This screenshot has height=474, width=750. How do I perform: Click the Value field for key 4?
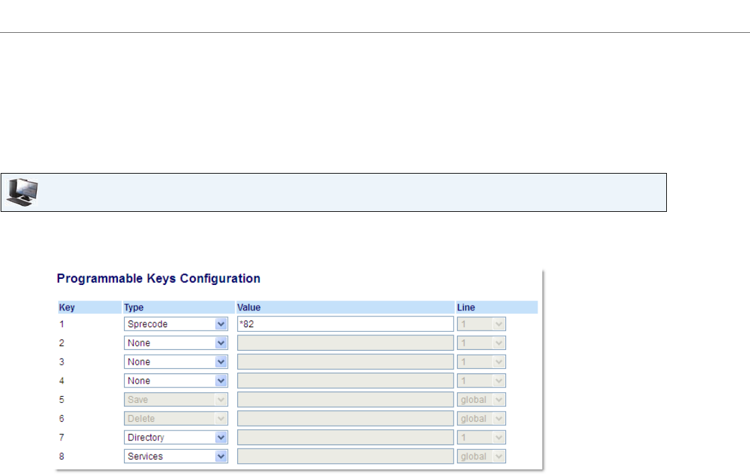[x=345, y=381]
